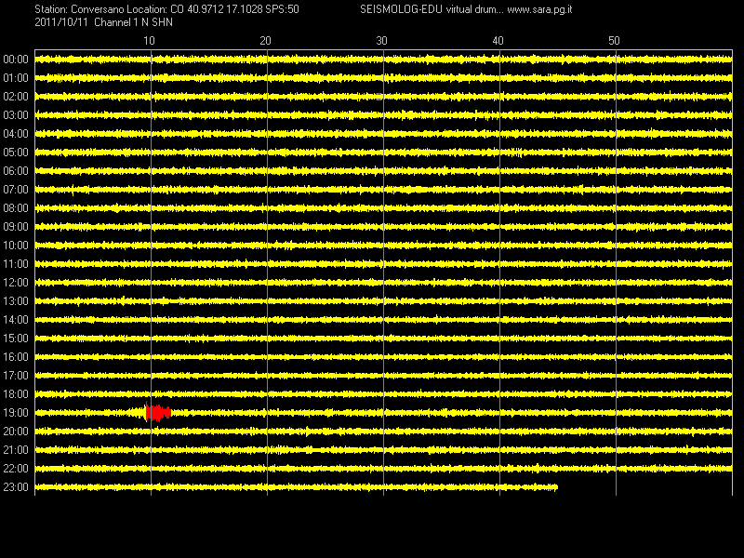Viewport: 744px width, 558px height.
Task: Click the 10 minute axis label
Action: pos(149,41)
